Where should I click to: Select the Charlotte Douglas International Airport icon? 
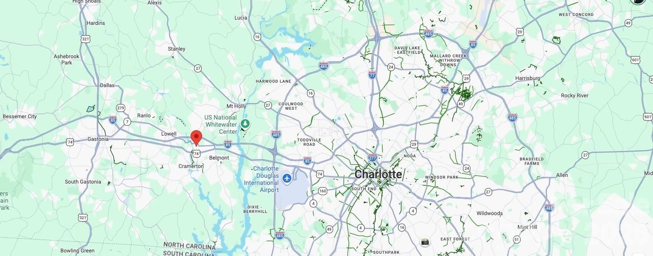[287, 178]
